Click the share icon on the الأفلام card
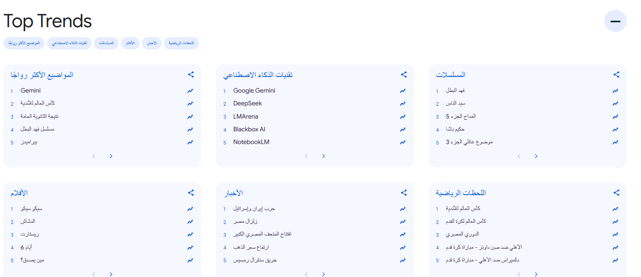Screen dimensions: 641x277 click(191, 192)
